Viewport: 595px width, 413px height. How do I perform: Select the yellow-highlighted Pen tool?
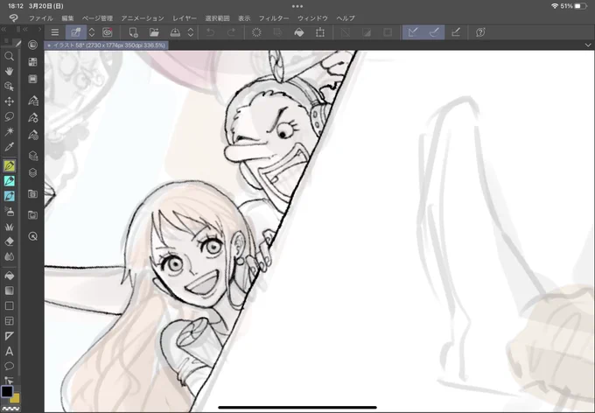(x=9, y=165)
